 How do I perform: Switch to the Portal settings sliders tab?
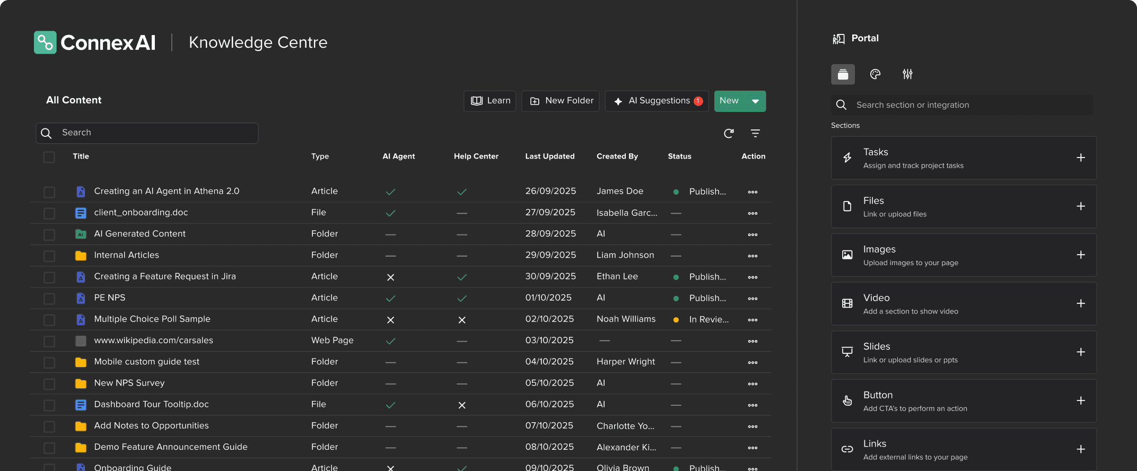tap(908, 74)
